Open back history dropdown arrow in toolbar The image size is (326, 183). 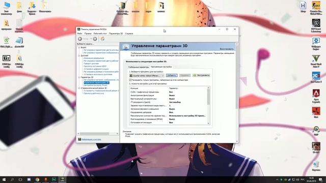(x=91, y=39)
